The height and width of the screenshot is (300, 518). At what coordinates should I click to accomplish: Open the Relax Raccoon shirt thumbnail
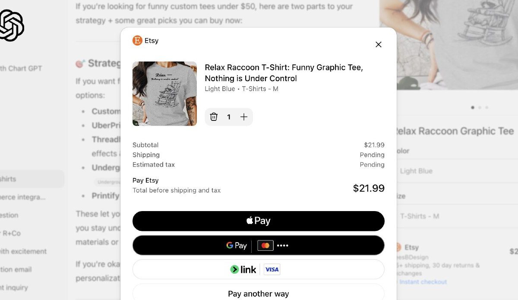tap(164, 94)
